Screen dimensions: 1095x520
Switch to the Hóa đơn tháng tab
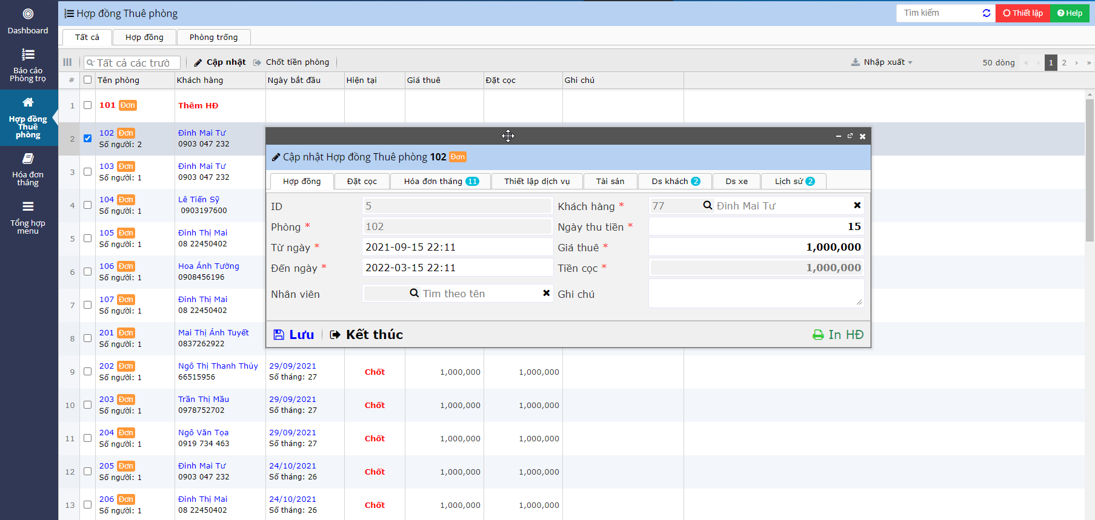(441, 182)
